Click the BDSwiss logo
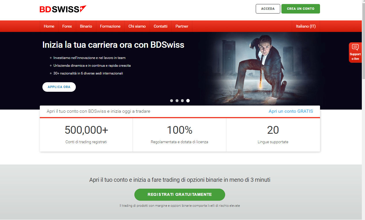The image size is (365, 220). pos(63,9)
